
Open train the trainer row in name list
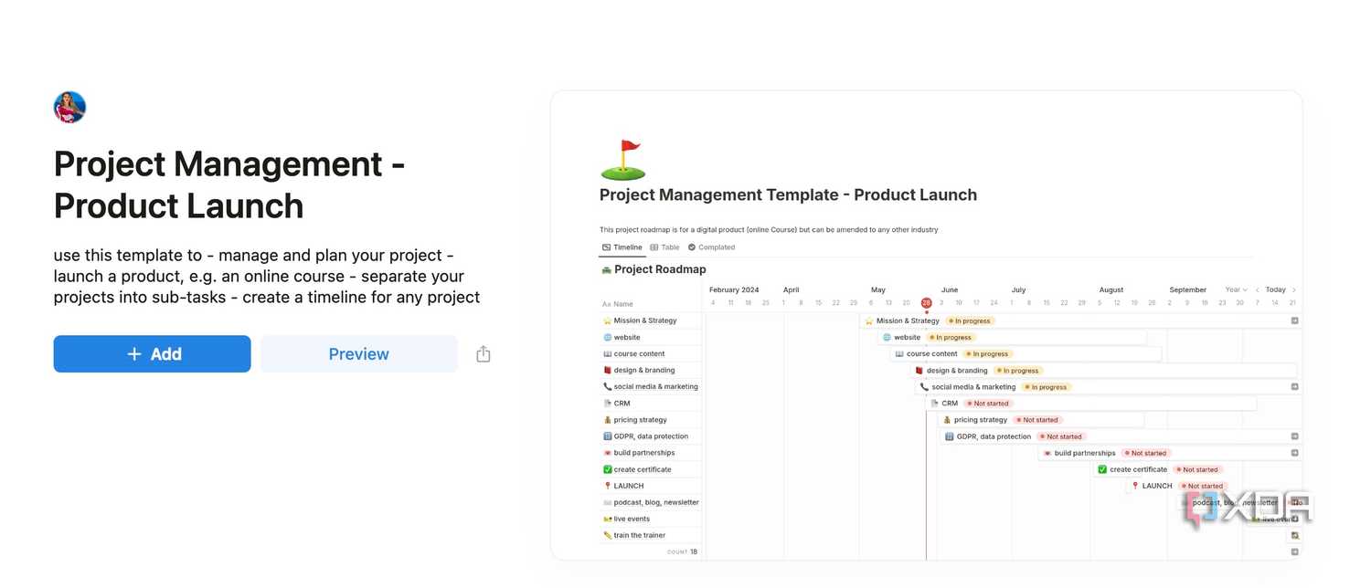651,535
